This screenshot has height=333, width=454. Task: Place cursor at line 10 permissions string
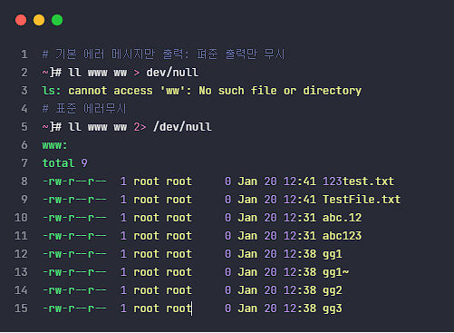(74, 218)
